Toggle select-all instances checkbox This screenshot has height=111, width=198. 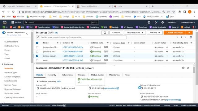coord(37,43)
